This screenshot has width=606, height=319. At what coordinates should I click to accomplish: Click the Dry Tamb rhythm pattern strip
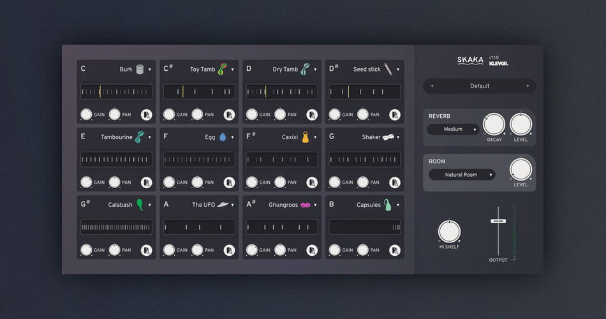(282, 92)
